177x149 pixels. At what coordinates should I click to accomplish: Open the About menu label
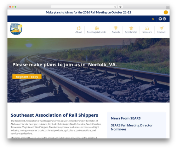click(79, 32)
